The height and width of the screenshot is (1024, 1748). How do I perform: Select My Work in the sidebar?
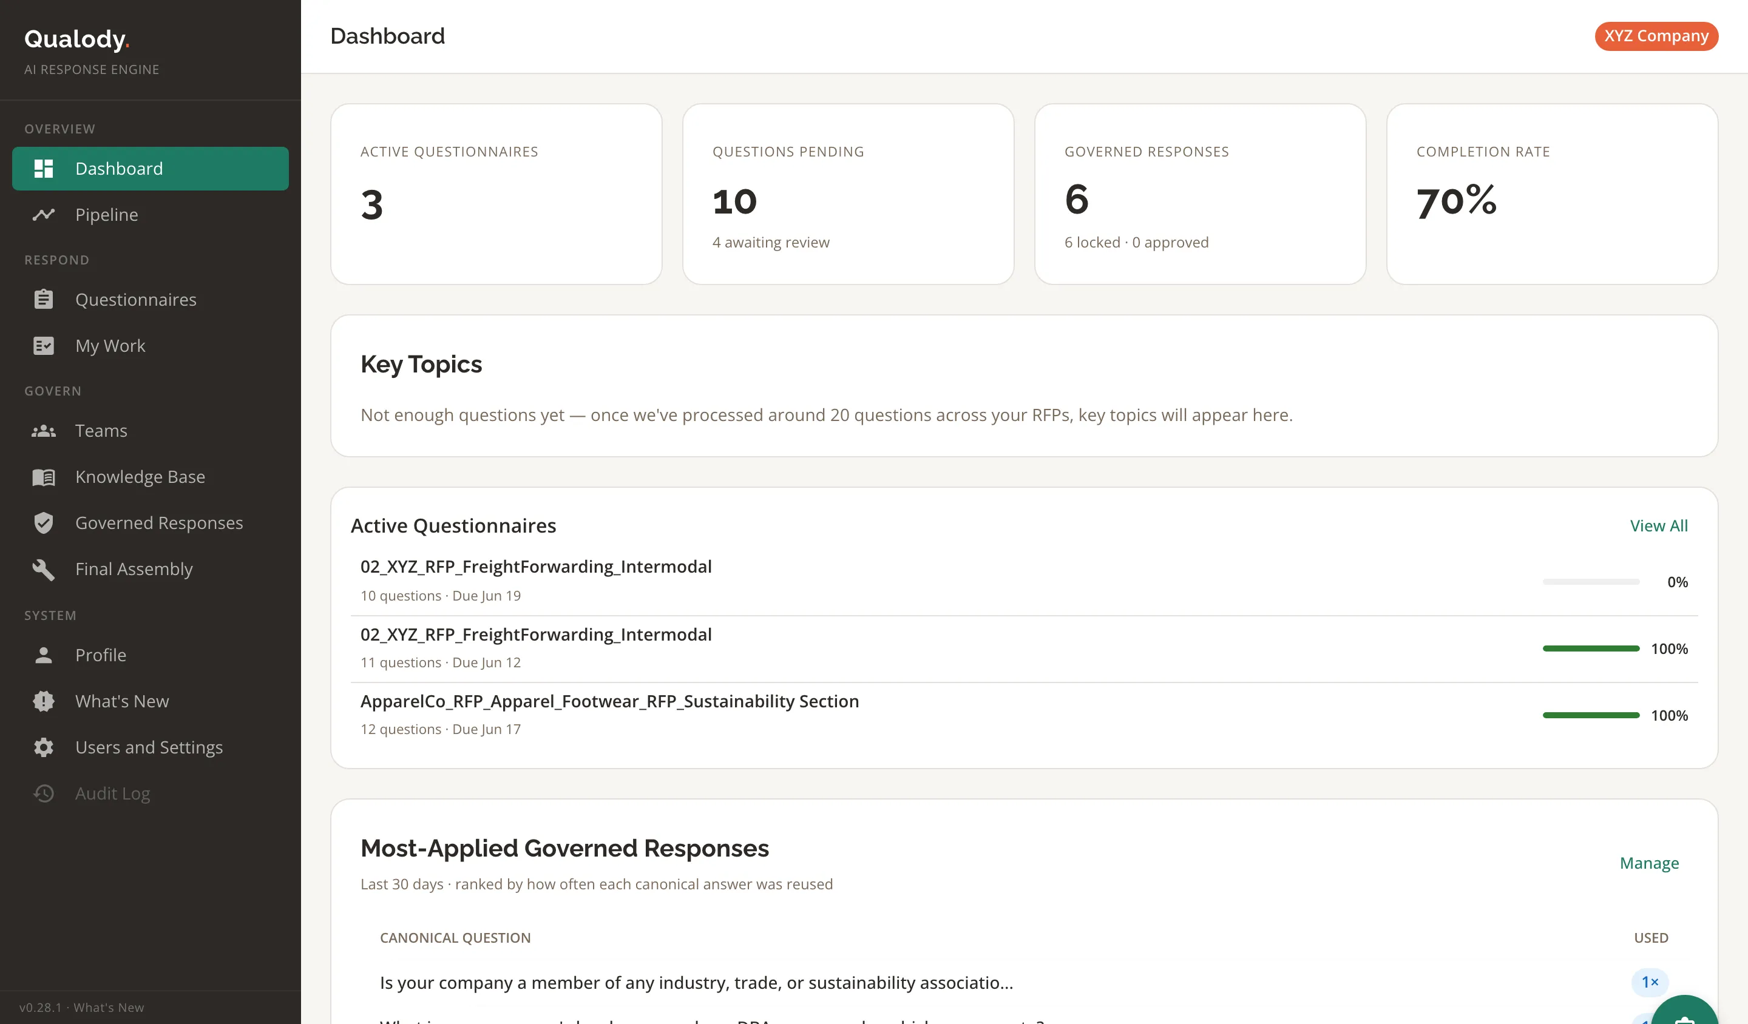[x=151, y=345]
